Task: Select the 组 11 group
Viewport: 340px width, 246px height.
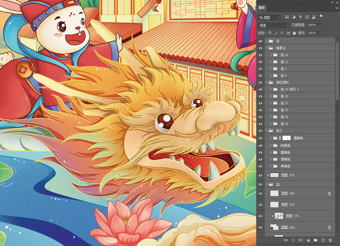Action: [300, 62]
